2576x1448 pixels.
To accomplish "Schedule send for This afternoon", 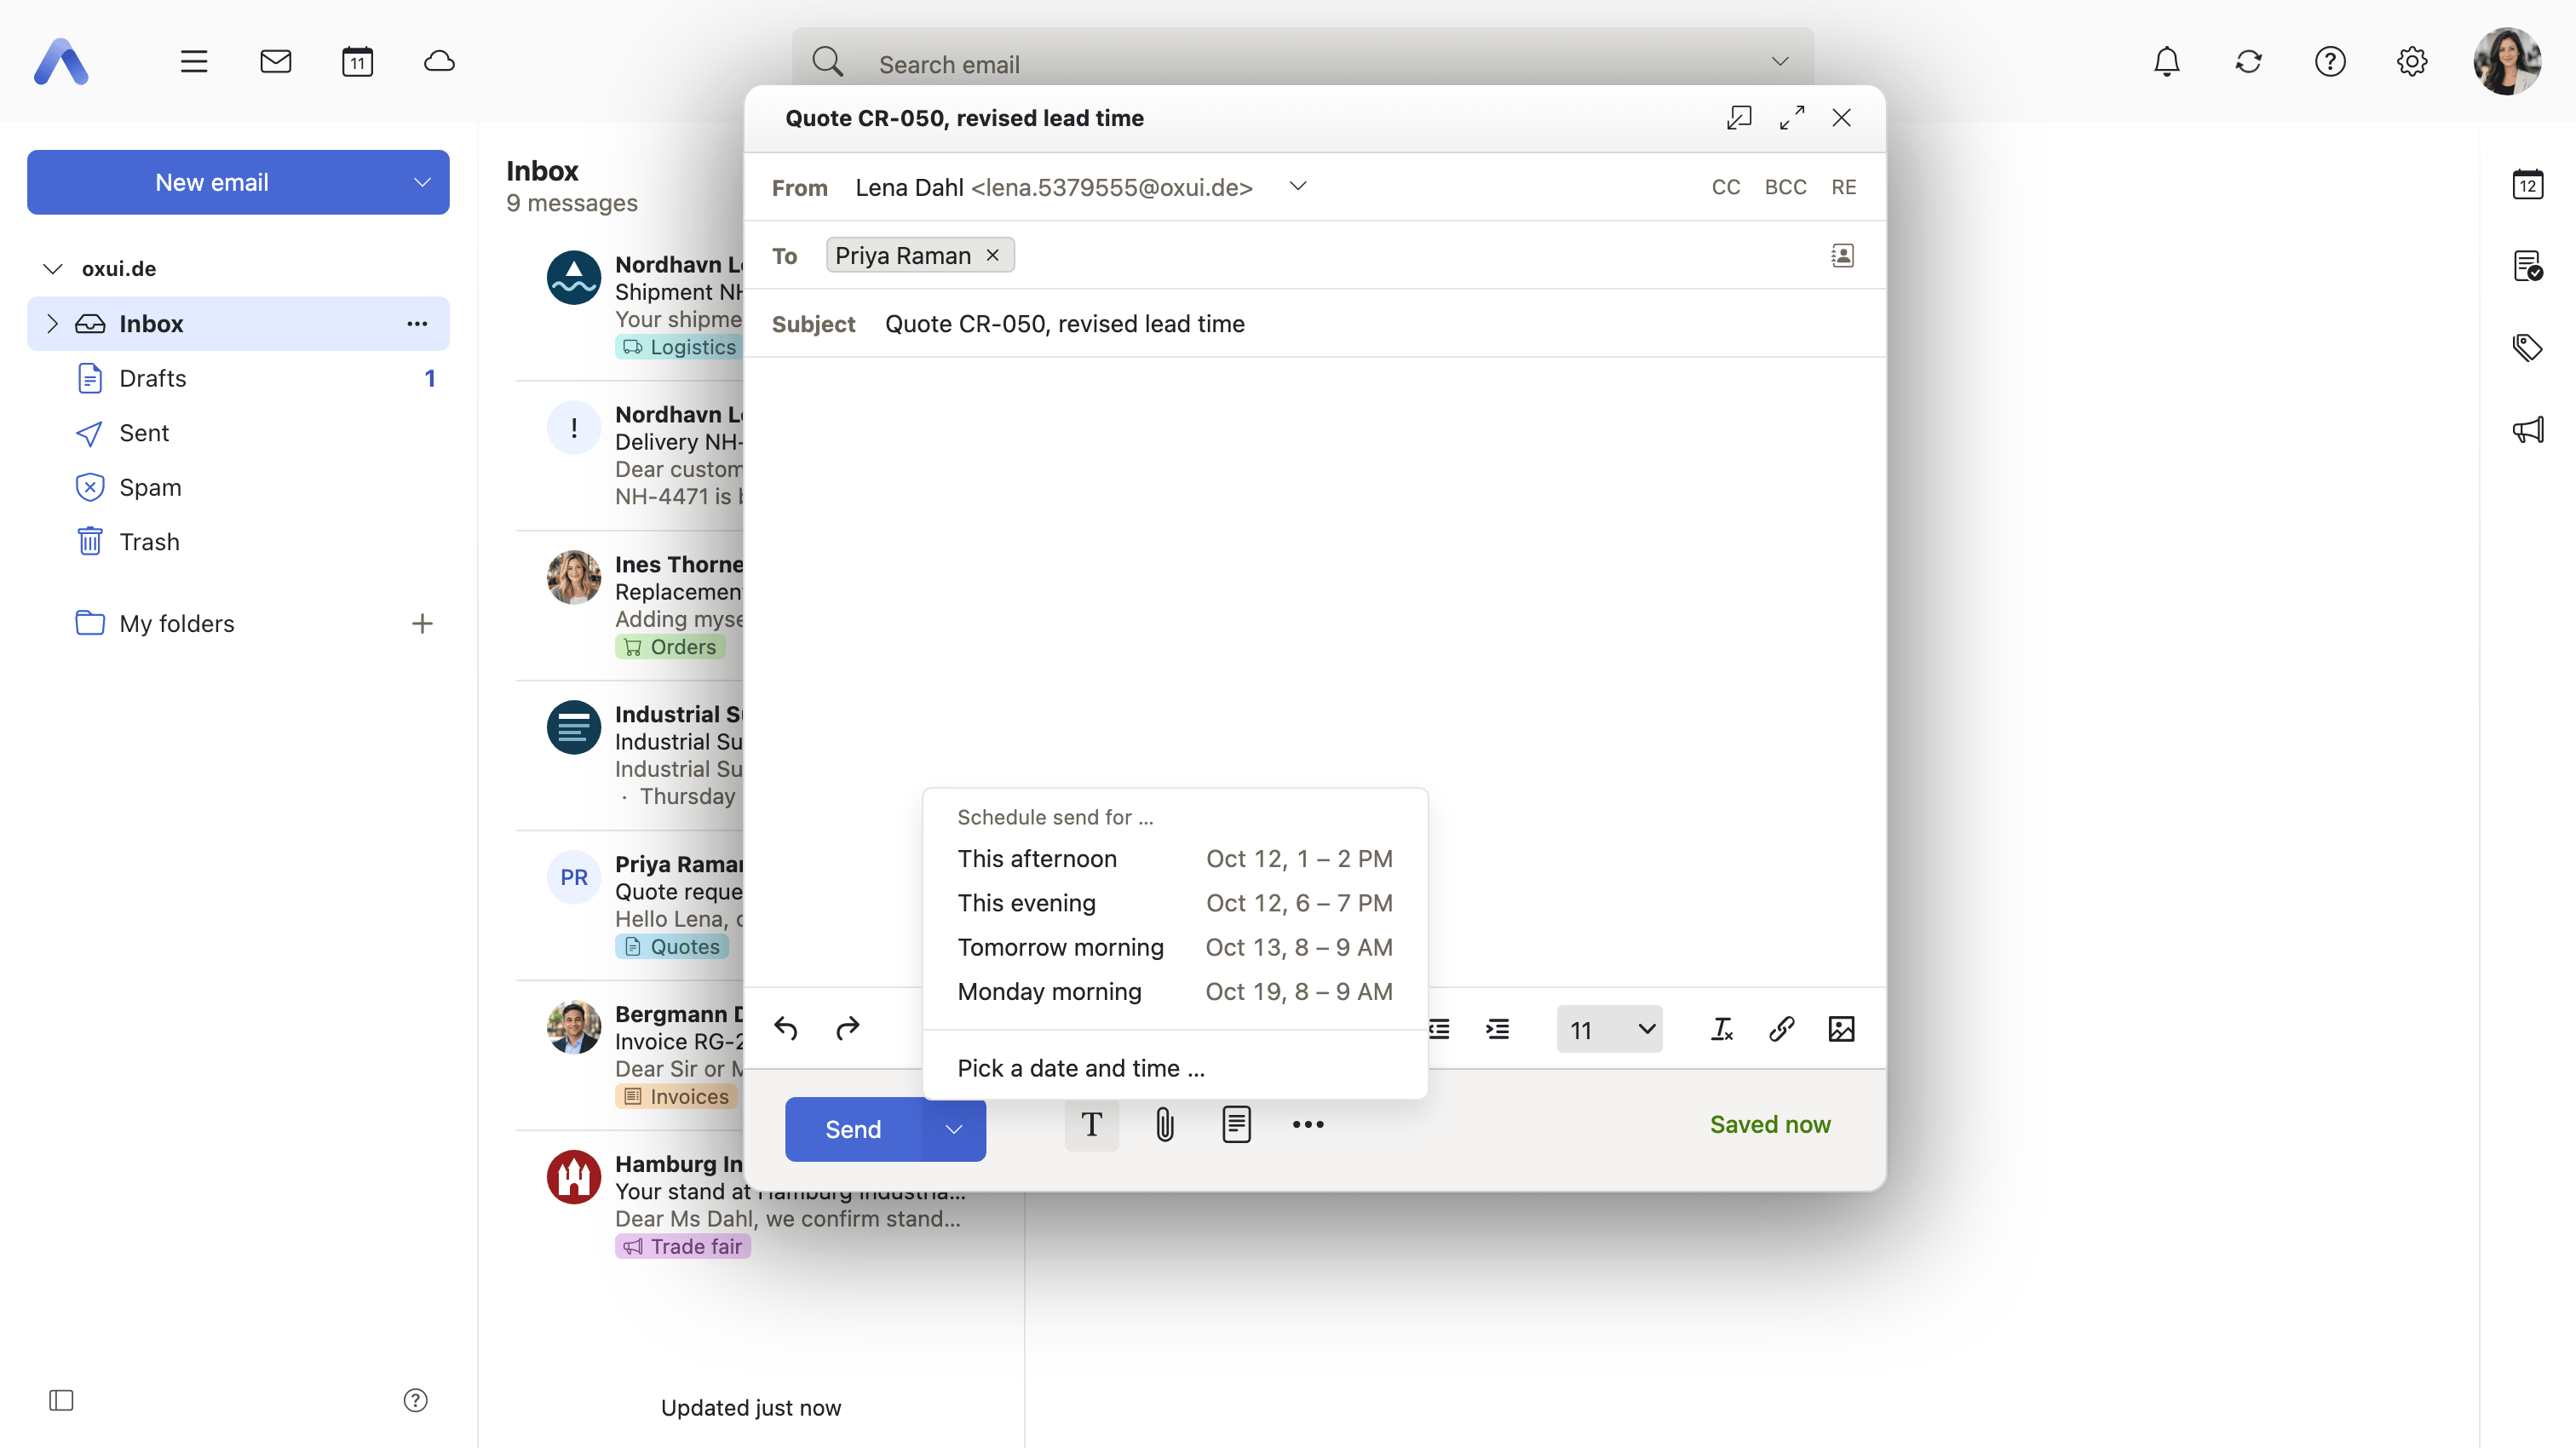I will (x=1175, y=859).
